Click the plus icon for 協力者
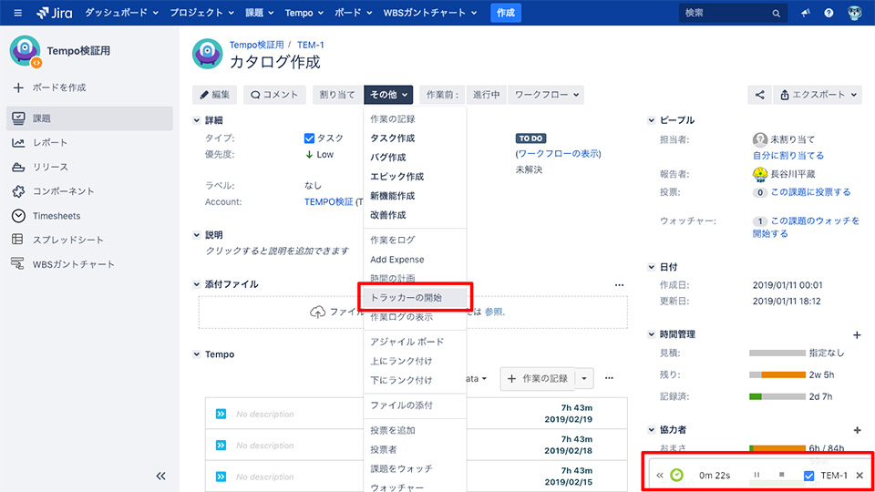The height and width of the screenshot is (492, 875). (857, 430)
